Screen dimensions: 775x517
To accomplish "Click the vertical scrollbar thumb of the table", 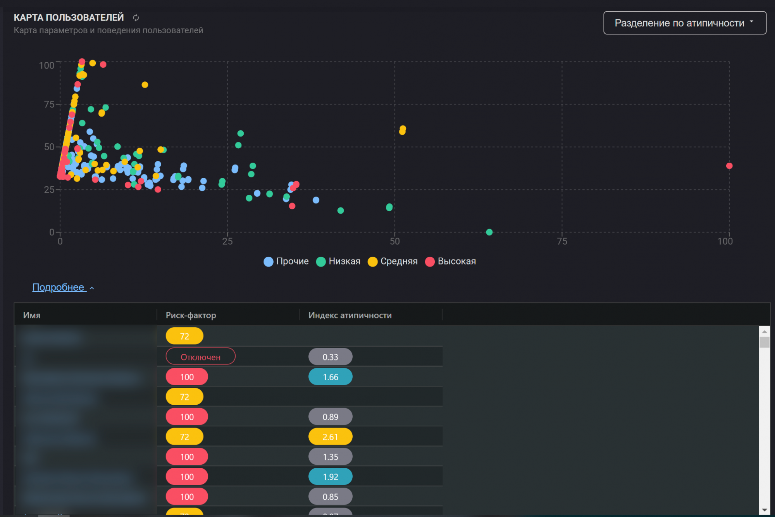I will point(764,342).
